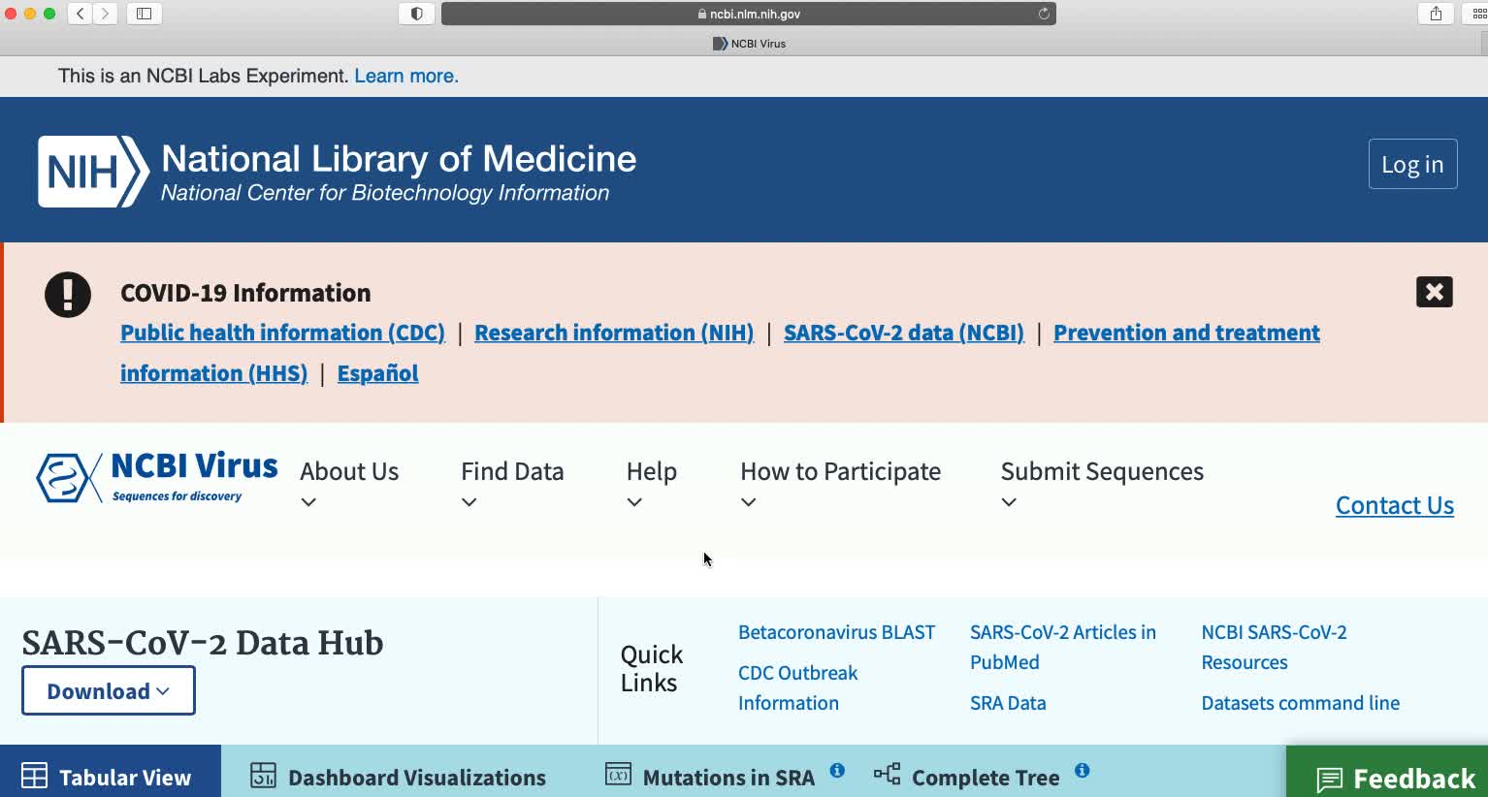Click the Quick Links label

[651, 668]
